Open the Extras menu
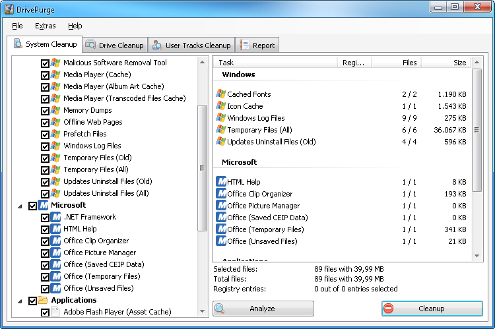The width and height of the screenshot is (495, 329). 46,26
